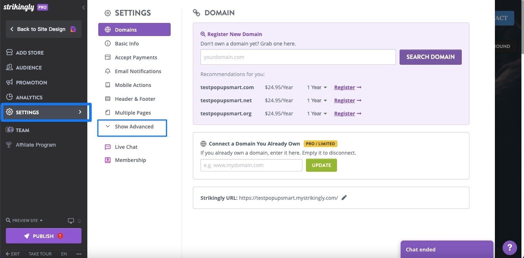The image size is (524, 258).
Task: Open the 1 Year dropdown for testpopupsmart.org
Action: click(x=317, y=114)
